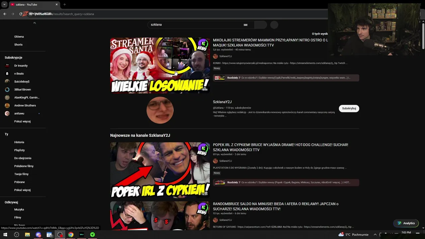Screen dimensions: 425x239
Task: Open the tab search dropdown arrow
Action: [4, 5]
